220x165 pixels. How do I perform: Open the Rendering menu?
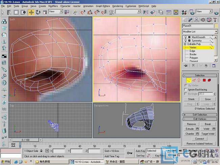(x=117, y=6)
